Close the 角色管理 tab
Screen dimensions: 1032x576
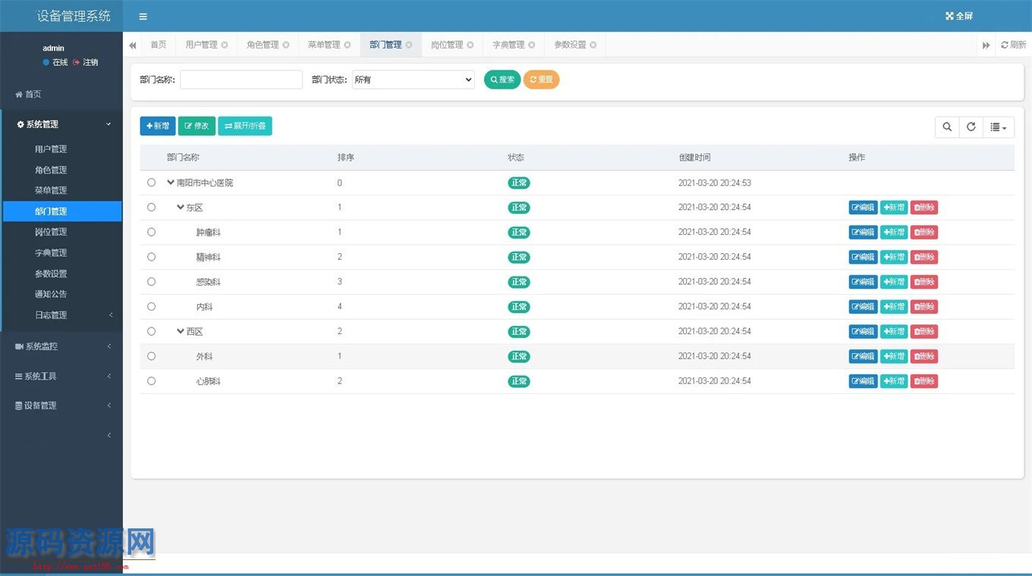click(x=286, y=45)
